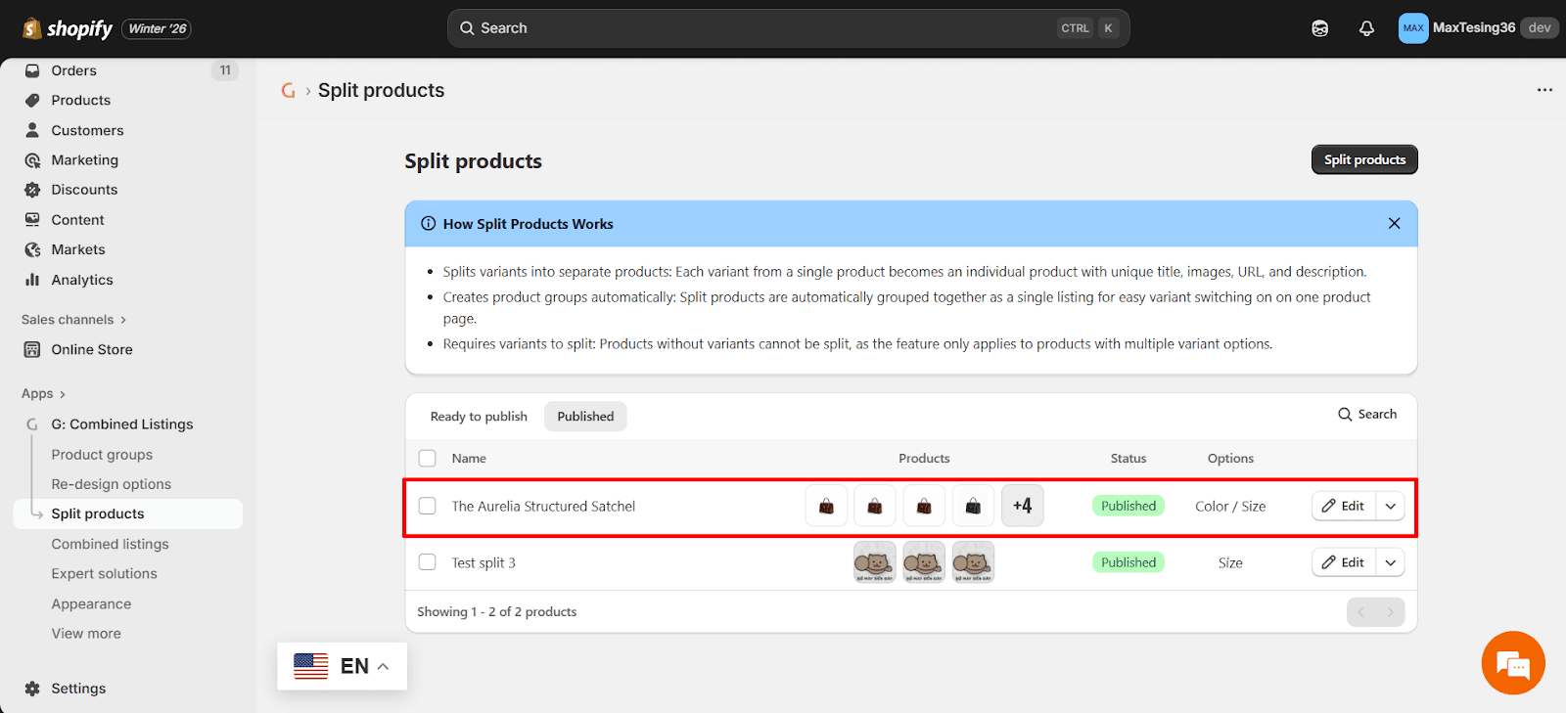Viewport: 1566px width, 713px height.
Task: Click the Marketing target icon
Action: pos(32,160)
